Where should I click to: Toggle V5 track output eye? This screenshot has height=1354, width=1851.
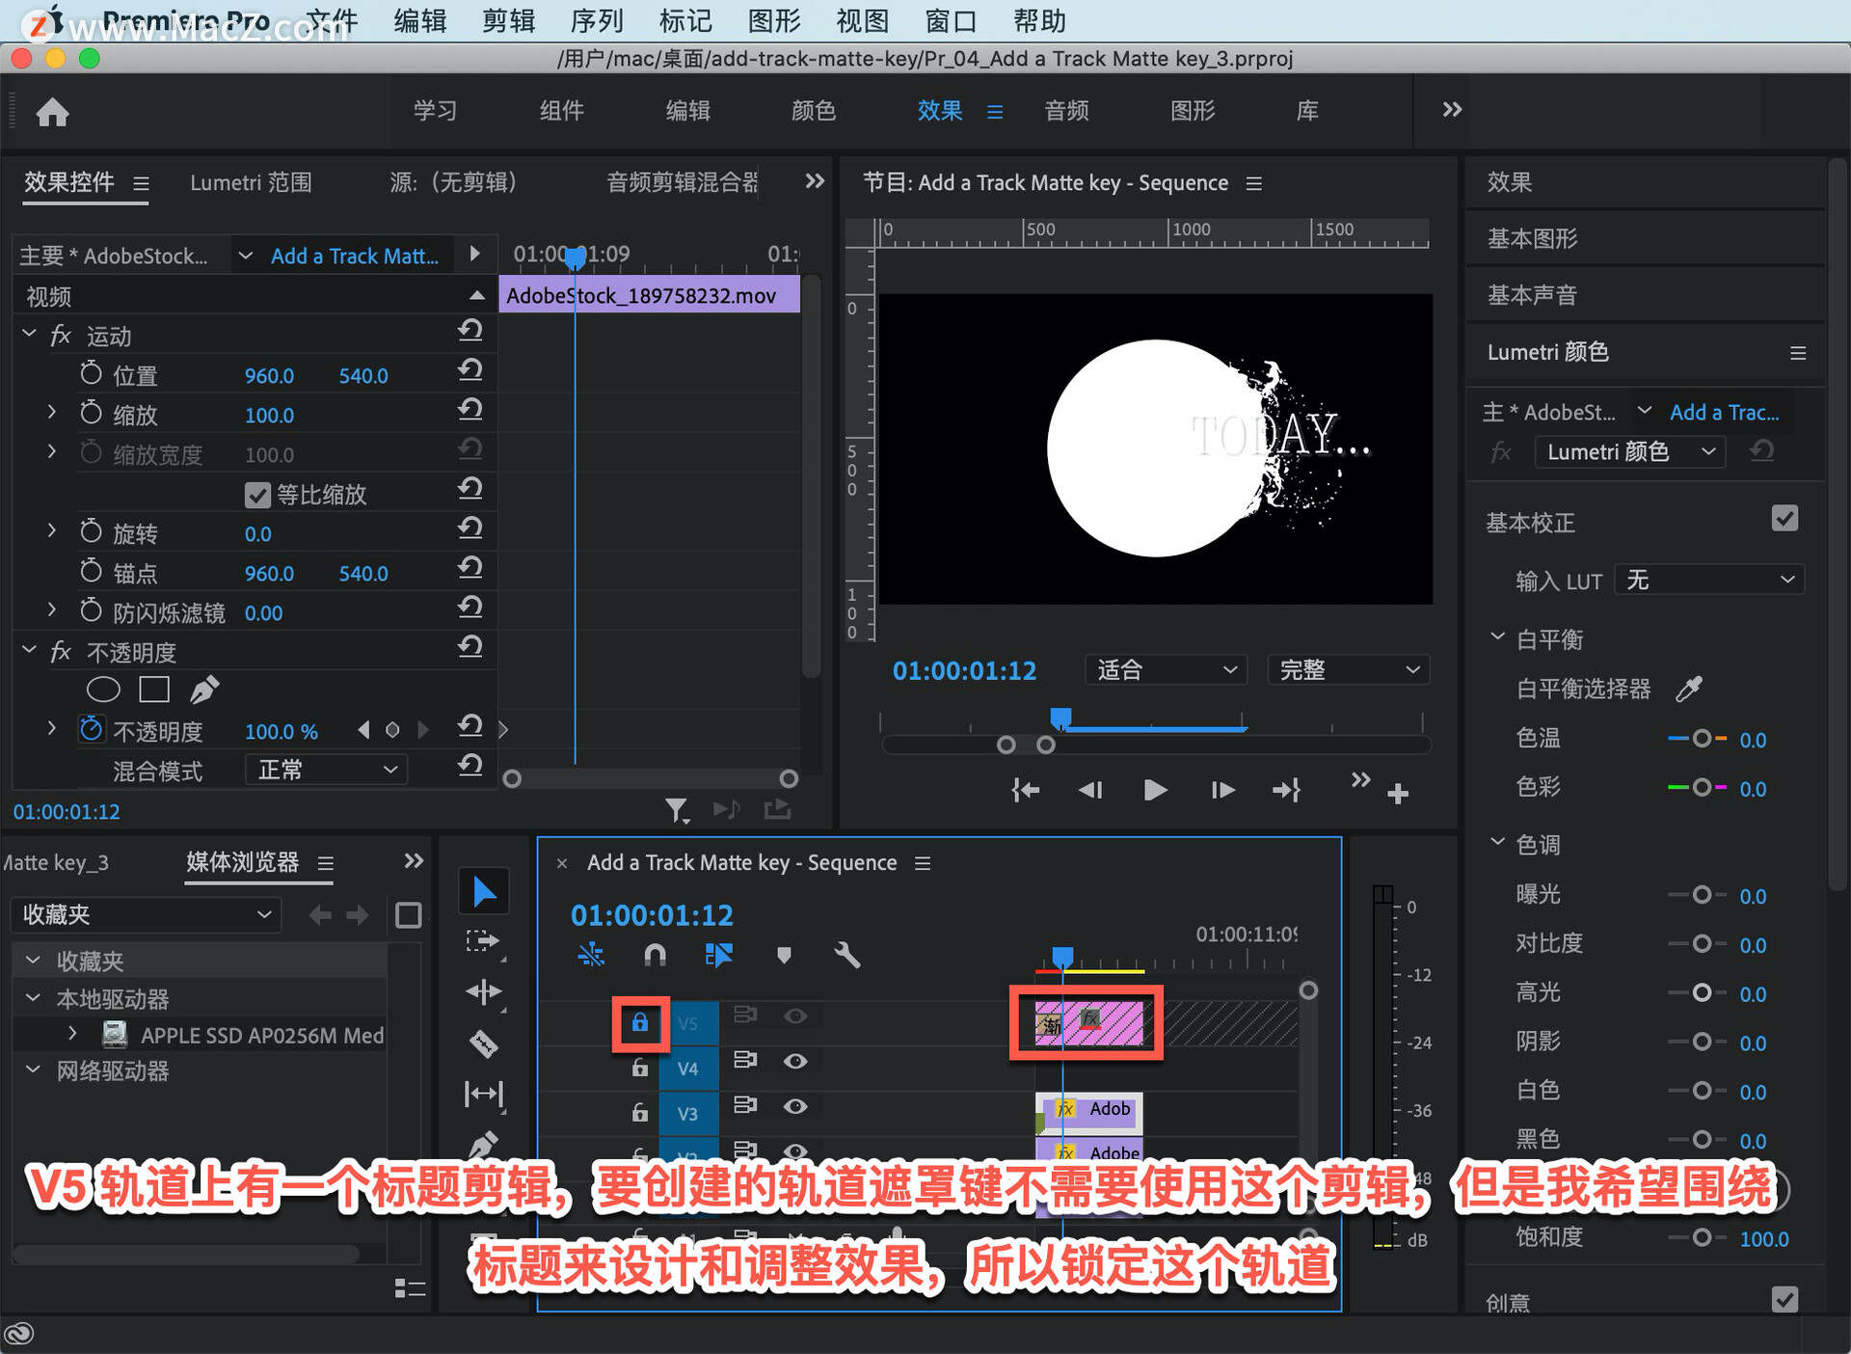(x=795, y=1015)
